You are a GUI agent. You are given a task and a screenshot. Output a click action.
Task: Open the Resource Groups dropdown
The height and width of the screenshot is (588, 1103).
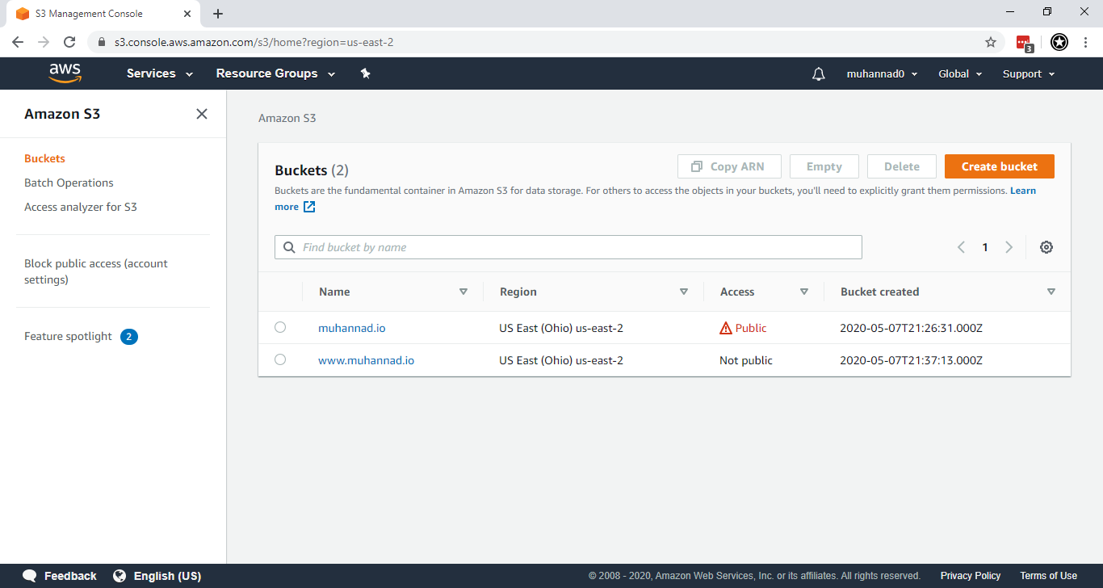pyautogui.click(x=275, y=73)
